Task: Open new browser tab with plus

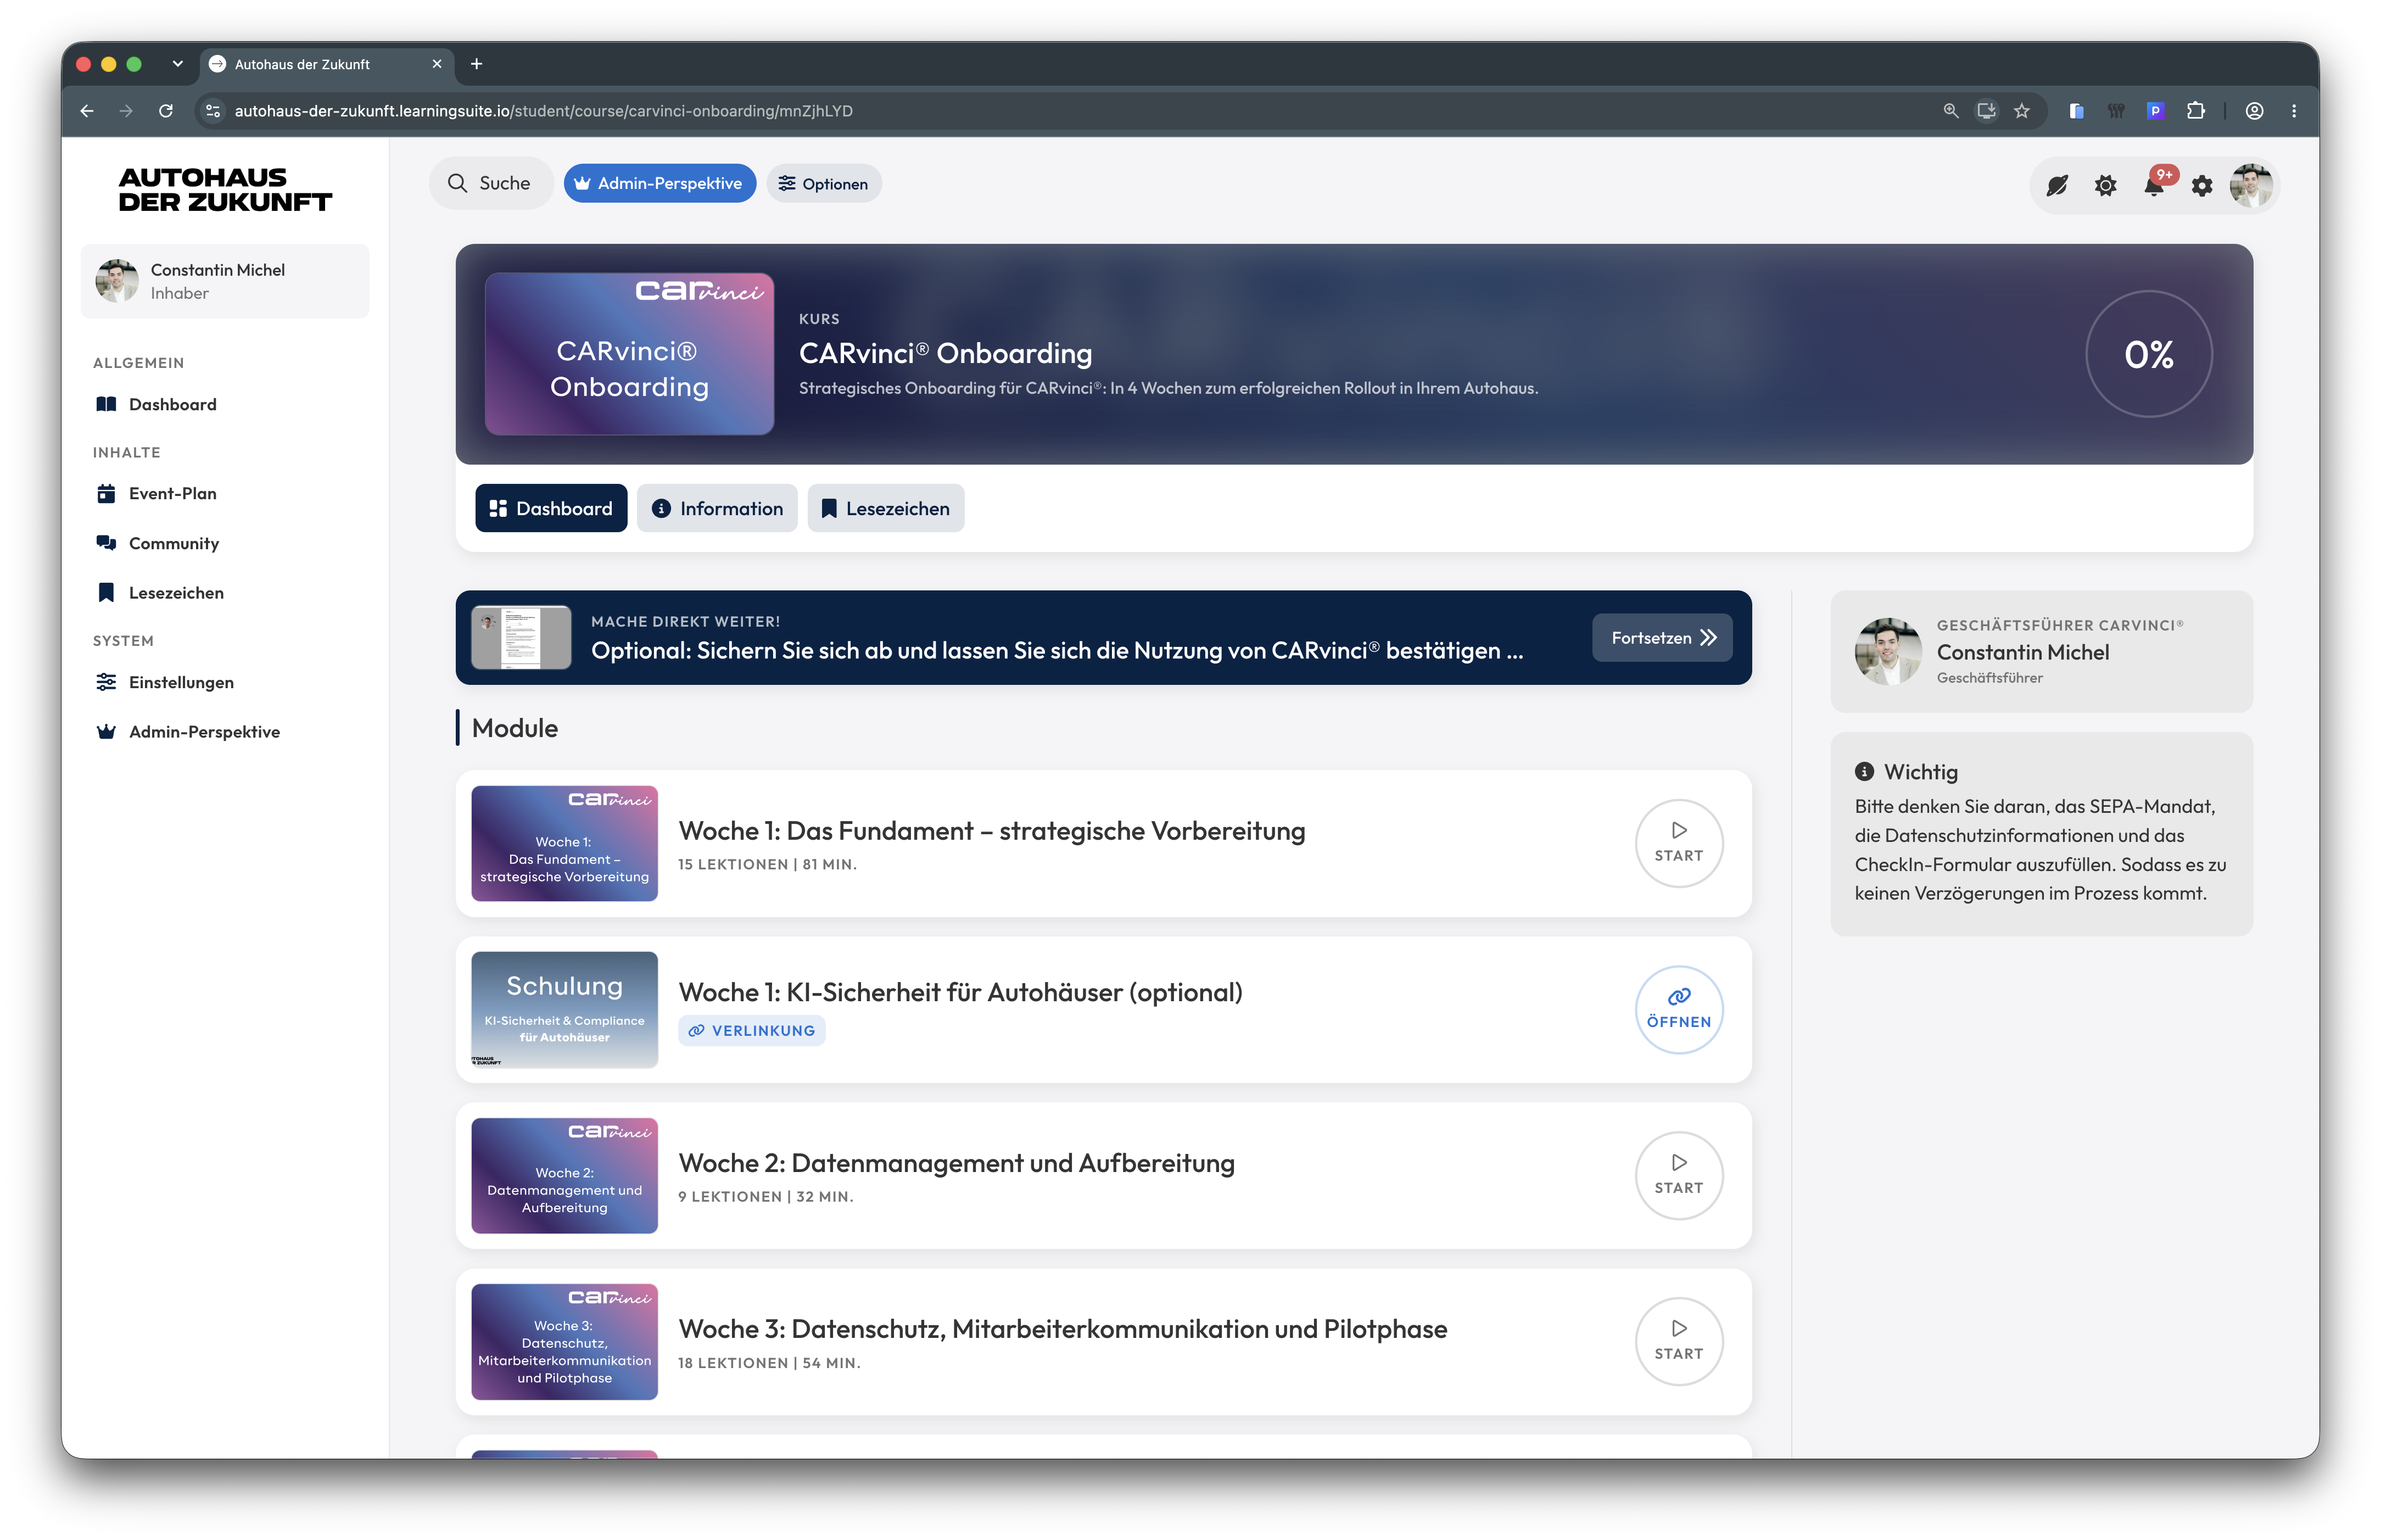Action: pyautogui.click(x=477, y=64)
